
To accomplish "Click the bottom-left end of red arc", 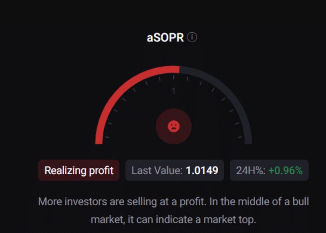I will 99,141.
